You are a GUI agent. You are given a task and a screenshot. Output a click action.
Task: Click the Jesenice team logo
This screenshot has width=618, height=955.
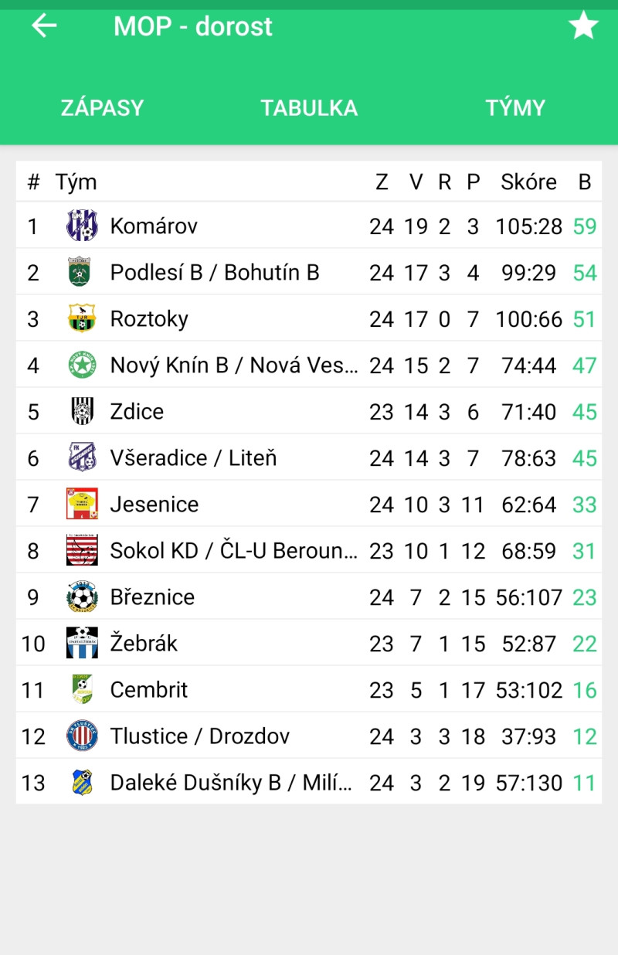(x=82, y=504)
